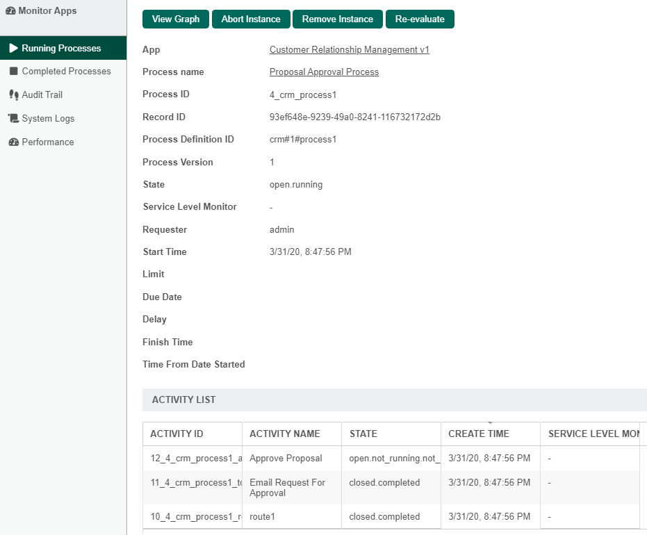Screen dimensions: 647x535
Task: Sort by Activity Name column header
Action: [x=285, y=434]
